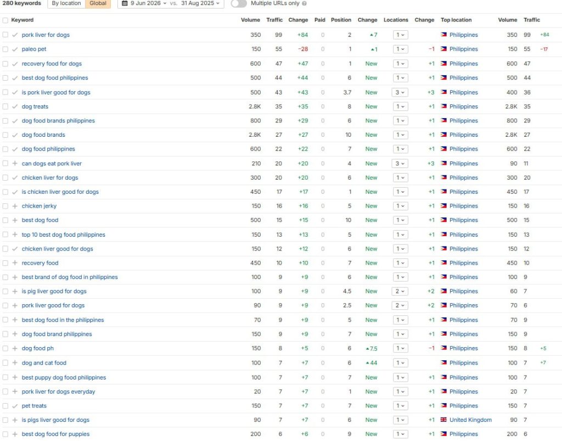Check the box for paleo pet row
This screenshot has height=441, width=562.
pyautogui.click(x=5, y=49)
